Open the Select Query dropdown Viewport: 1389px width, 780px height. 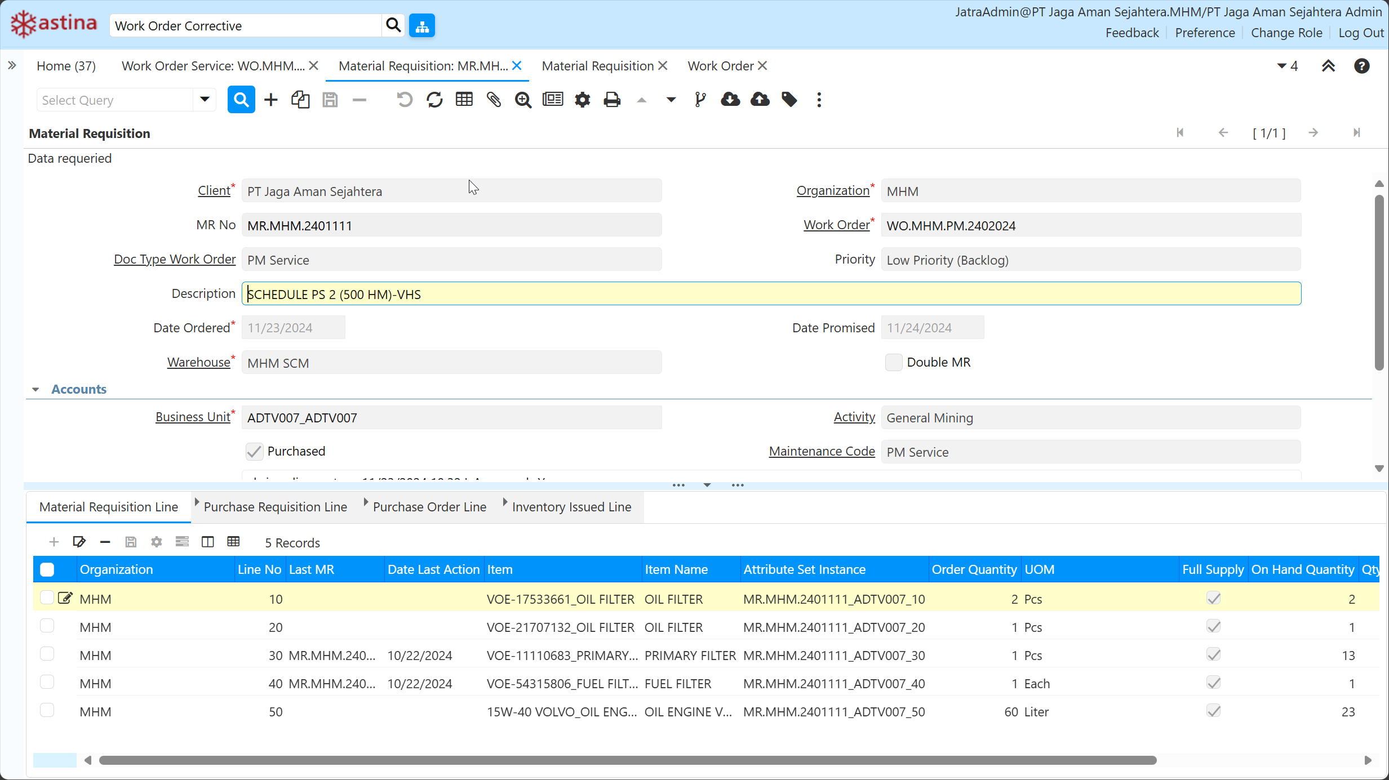click(x=205, y=100)
